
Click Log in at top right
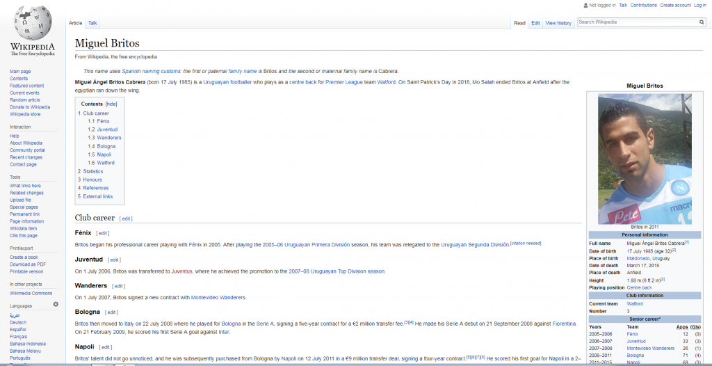click(x=701, y=5)
